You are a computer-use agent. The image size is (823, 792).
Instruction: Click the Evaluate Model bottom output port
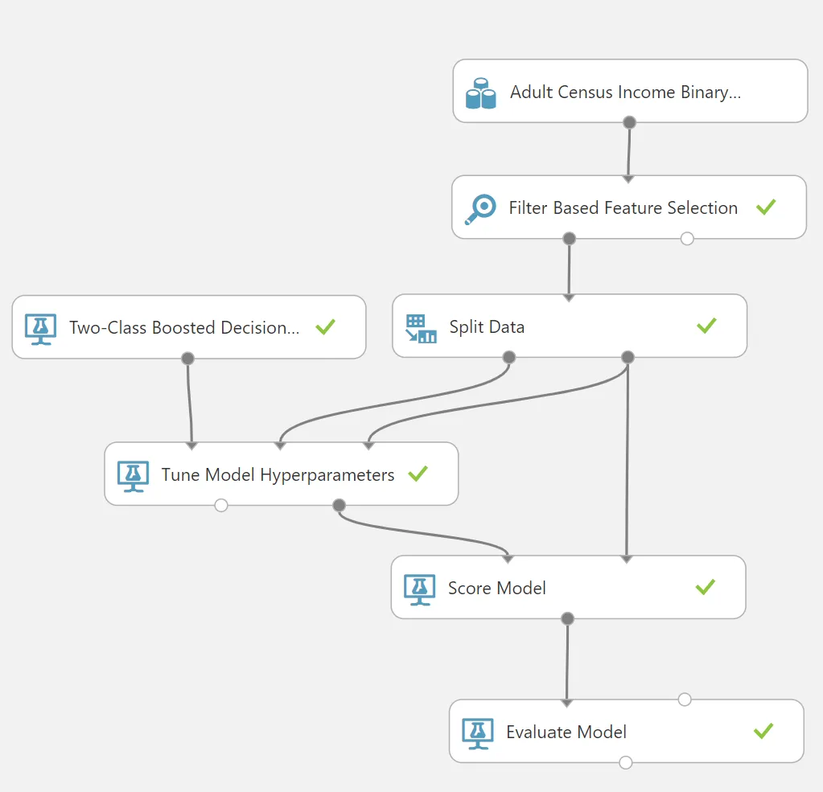tap(626, 762)
